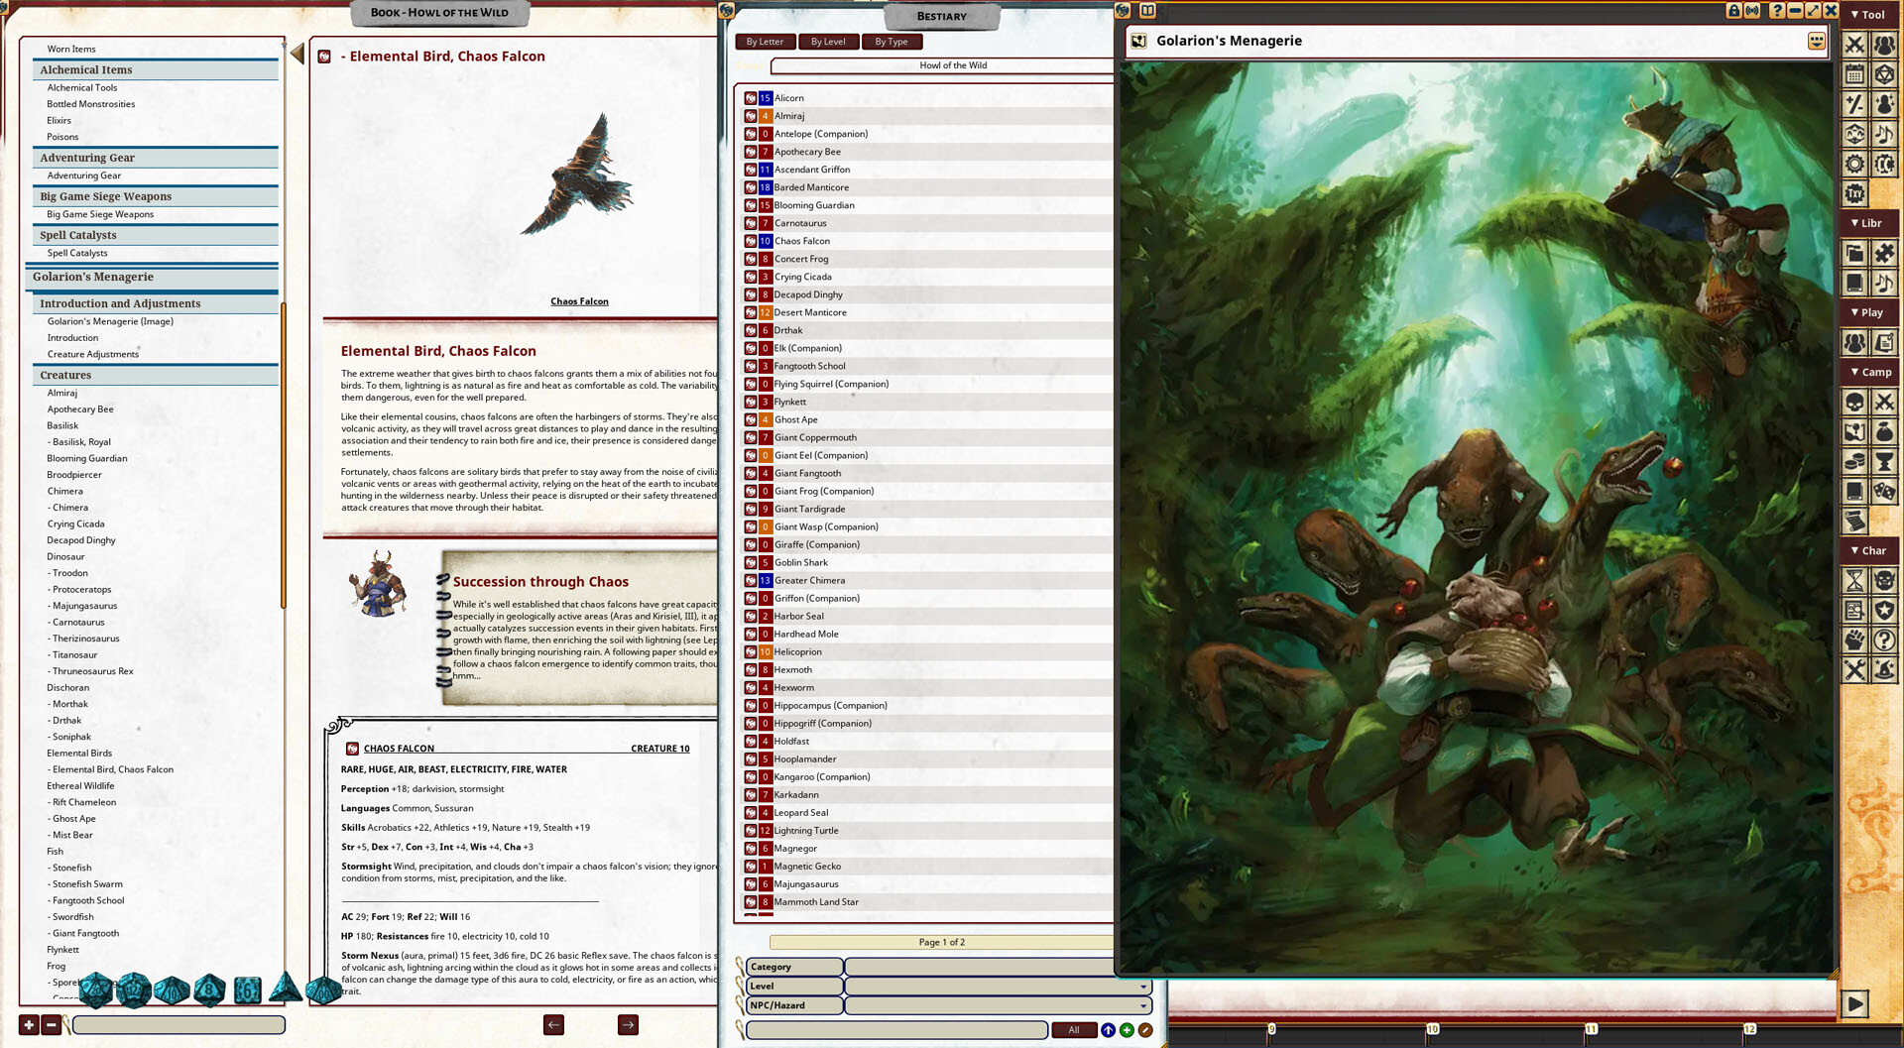Roll the teal d20 from the dice tray
Screen dimensions: 1904x1048
(94, 990)
